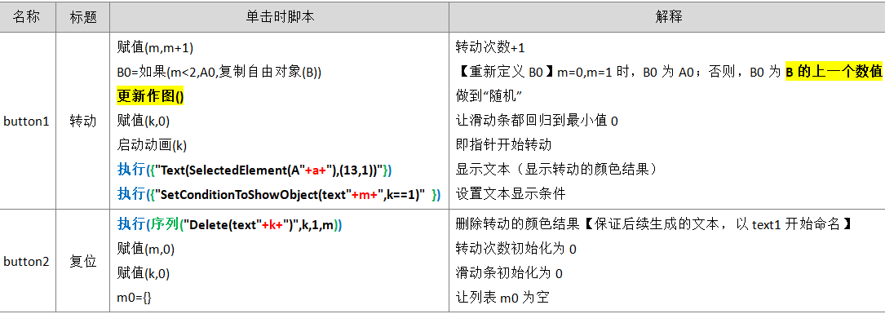Click the 单击时脚本 column header
Viewport: 885px width, 314px height.
(280, 17)
